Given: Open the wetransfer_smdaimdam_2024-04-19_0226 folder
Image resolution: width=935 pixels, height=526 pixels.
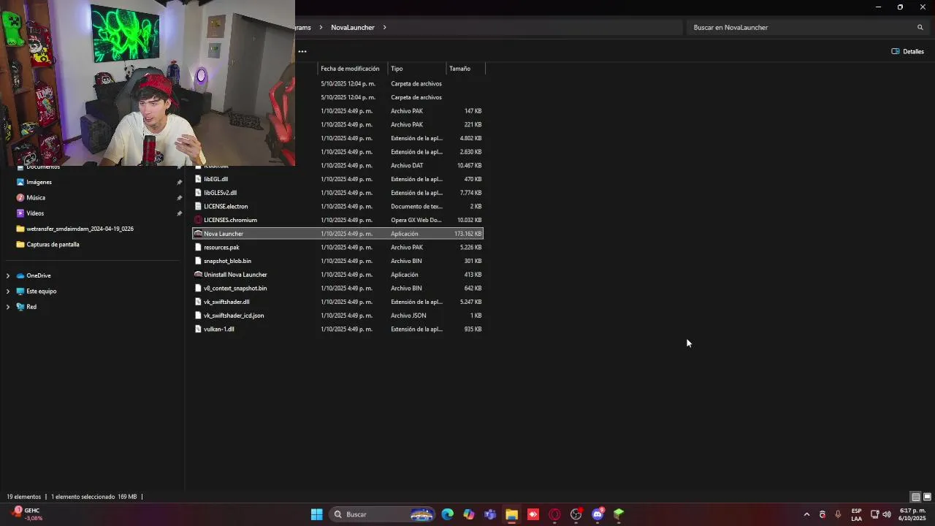Looking at the screenshot, I should click(80, 229).
